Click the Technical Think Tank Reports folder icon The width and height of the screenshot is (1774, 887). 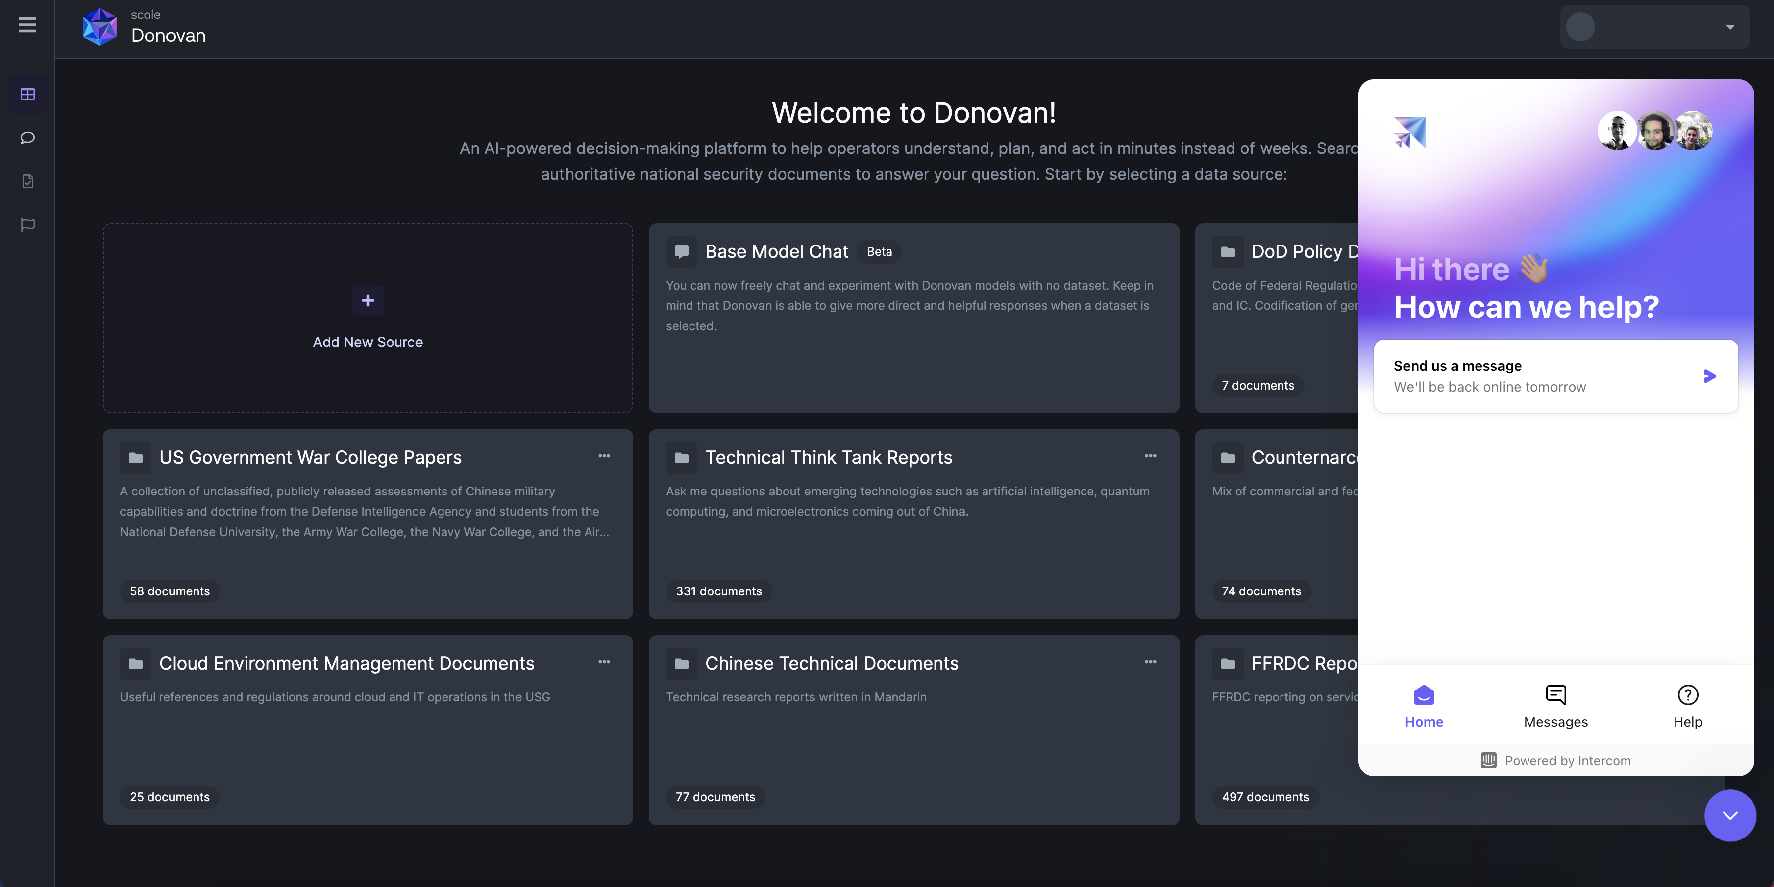click(681, 457)
